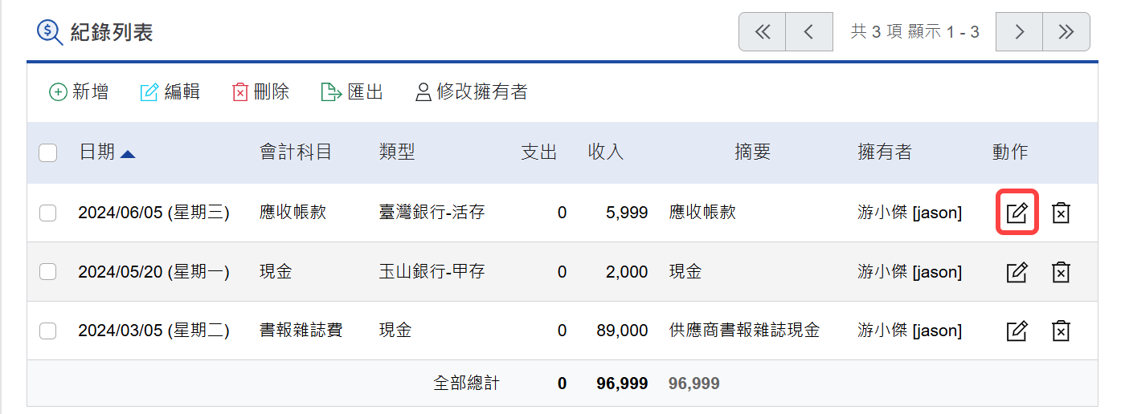The height and width of the screenshot is (414, 1125).
Task: Click the 收入 column header
Action: tap(606, 152)
